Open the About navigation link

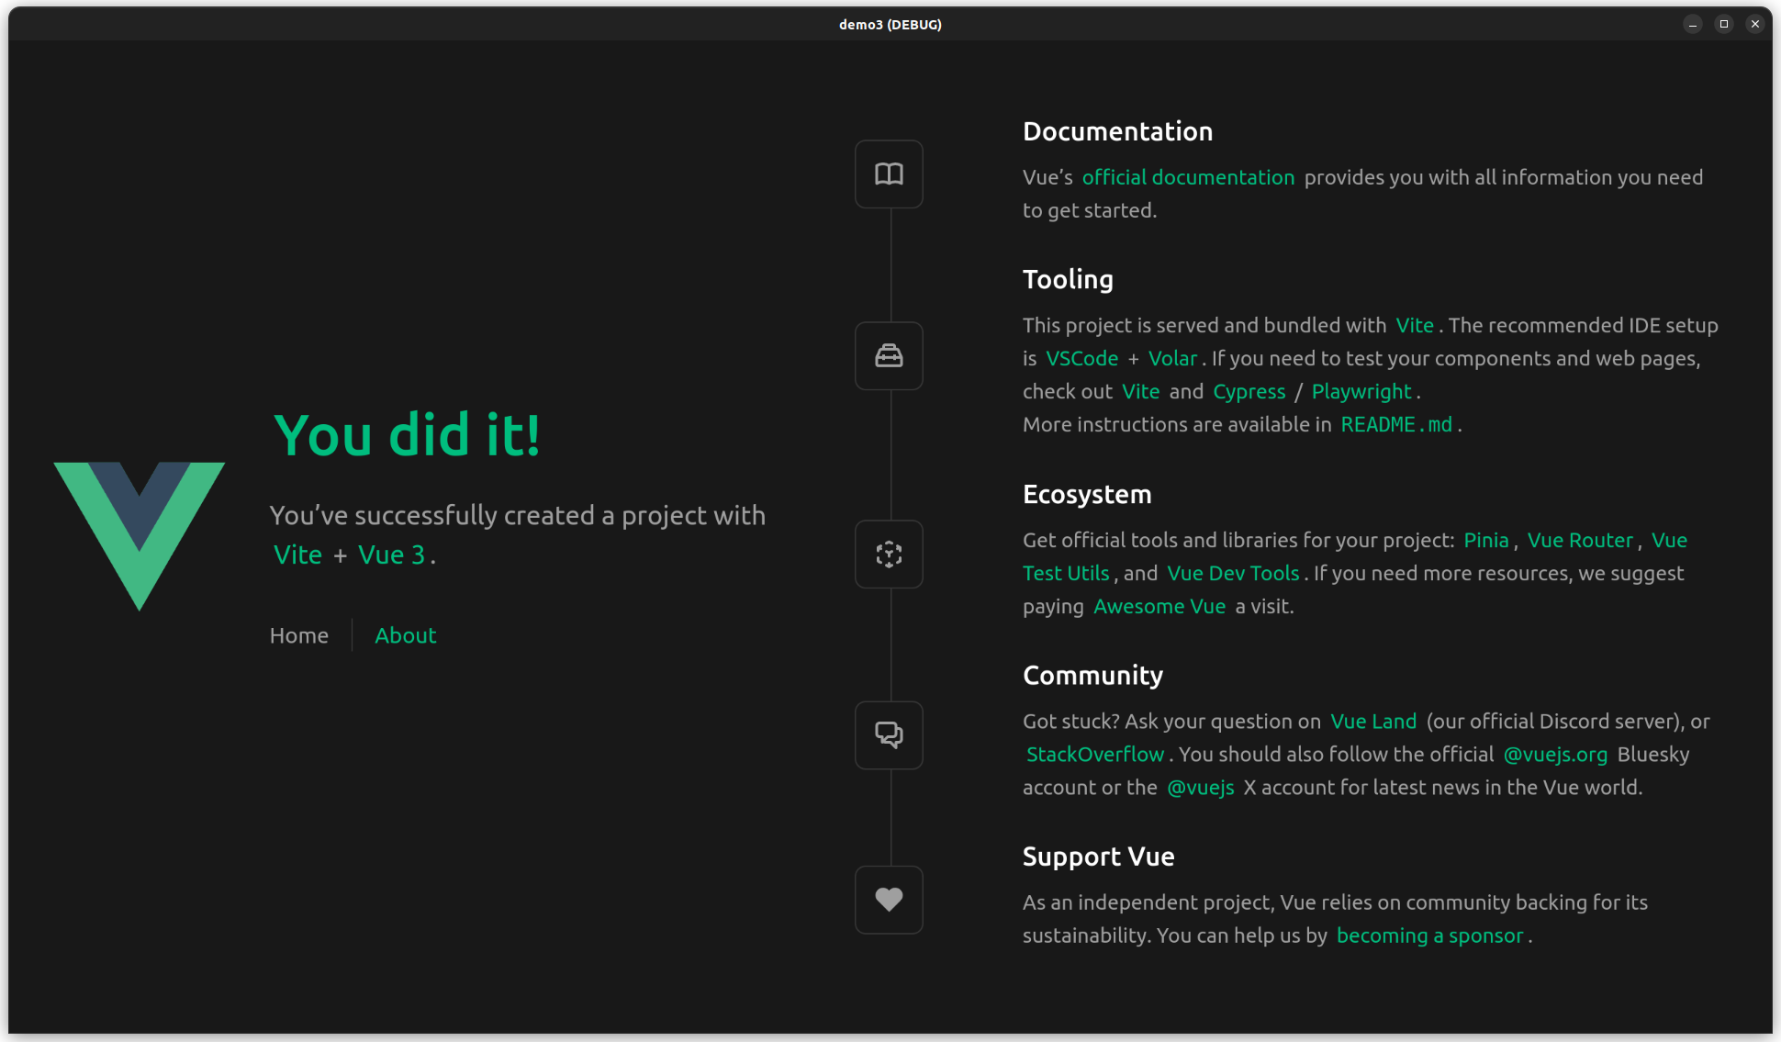(x=406, y=635)
